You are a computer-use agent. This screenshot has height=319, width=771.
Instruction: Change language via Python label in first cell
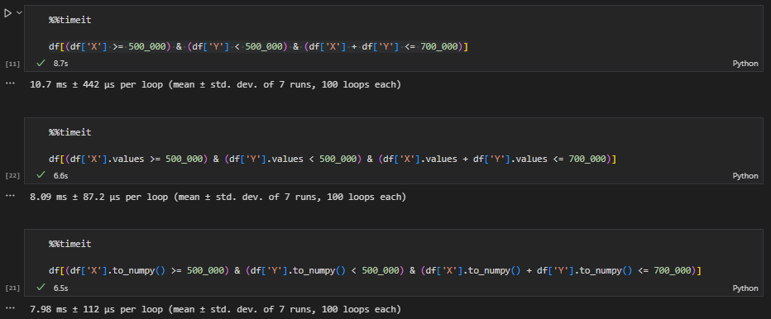click(745, 64)
